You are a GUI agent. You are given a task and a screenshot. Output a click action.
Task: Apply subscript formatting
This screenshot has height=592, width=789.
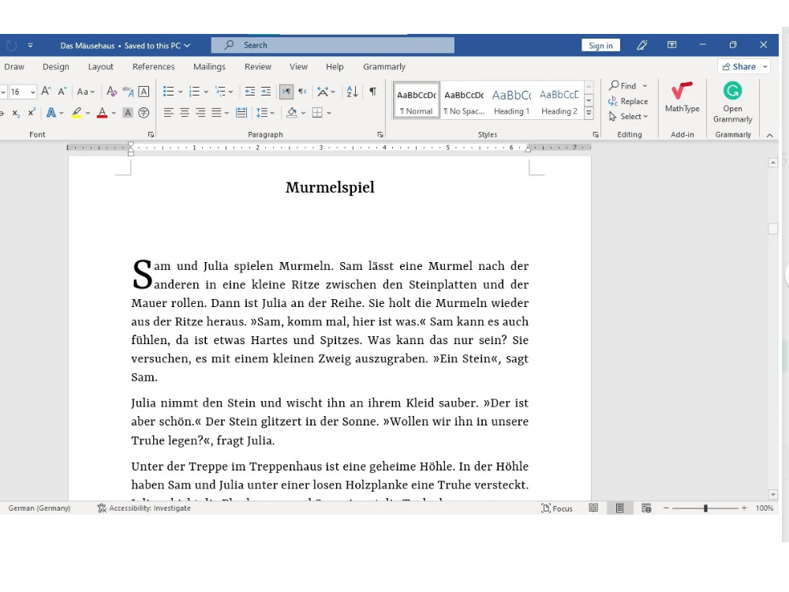point(16,113)
